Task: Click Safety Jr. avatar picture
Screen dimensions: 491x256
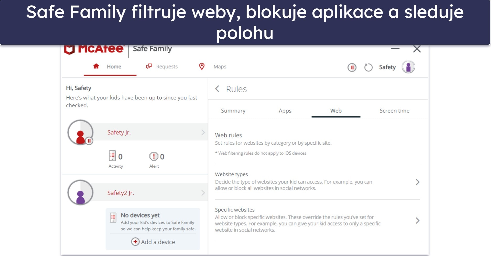Action: 80,132
